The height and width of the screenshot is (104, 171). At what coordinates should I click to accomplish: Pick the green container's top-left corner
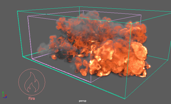pos(17,11)
